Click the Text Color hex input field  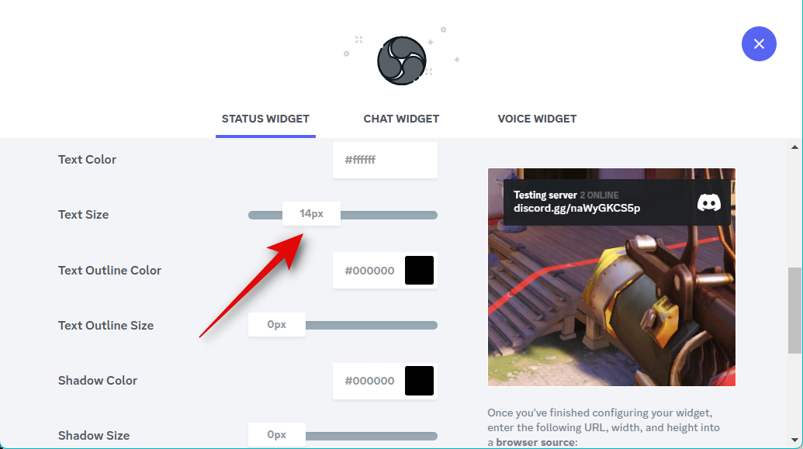(385, 160)
